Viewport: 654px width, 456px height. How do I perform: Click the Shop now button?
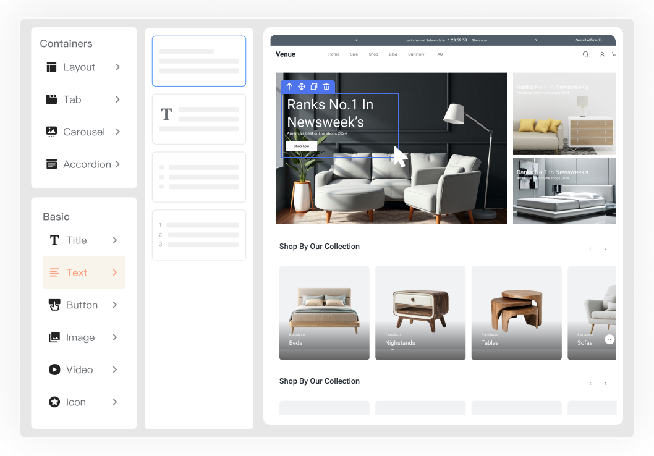coord(301,146)
